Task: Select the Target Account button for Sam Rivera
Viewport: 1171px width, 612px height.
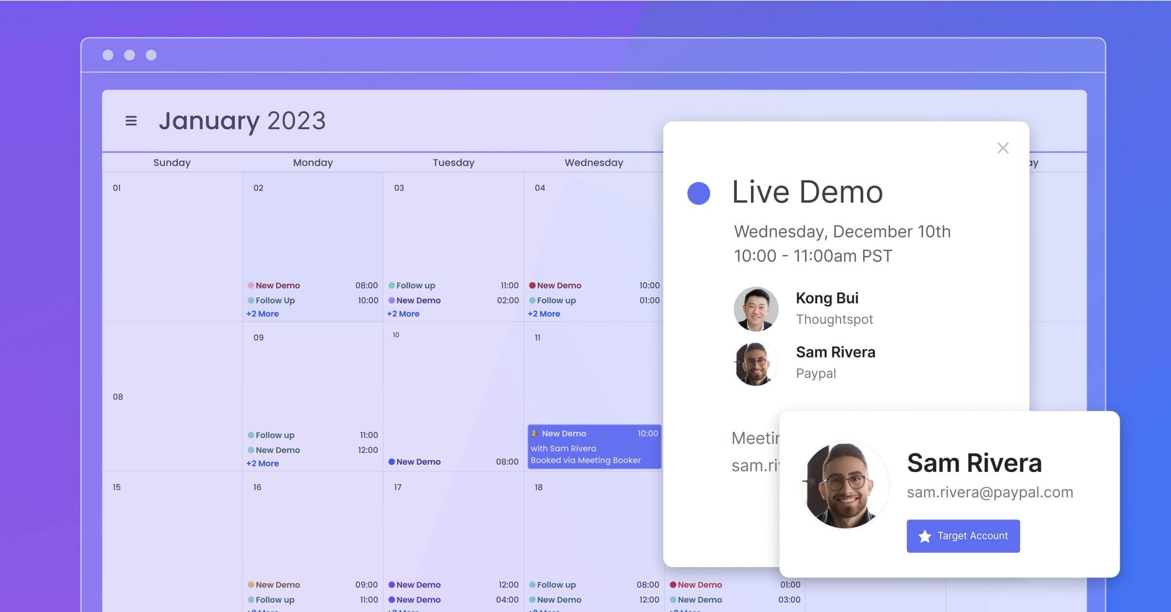Action: (963, 535)
